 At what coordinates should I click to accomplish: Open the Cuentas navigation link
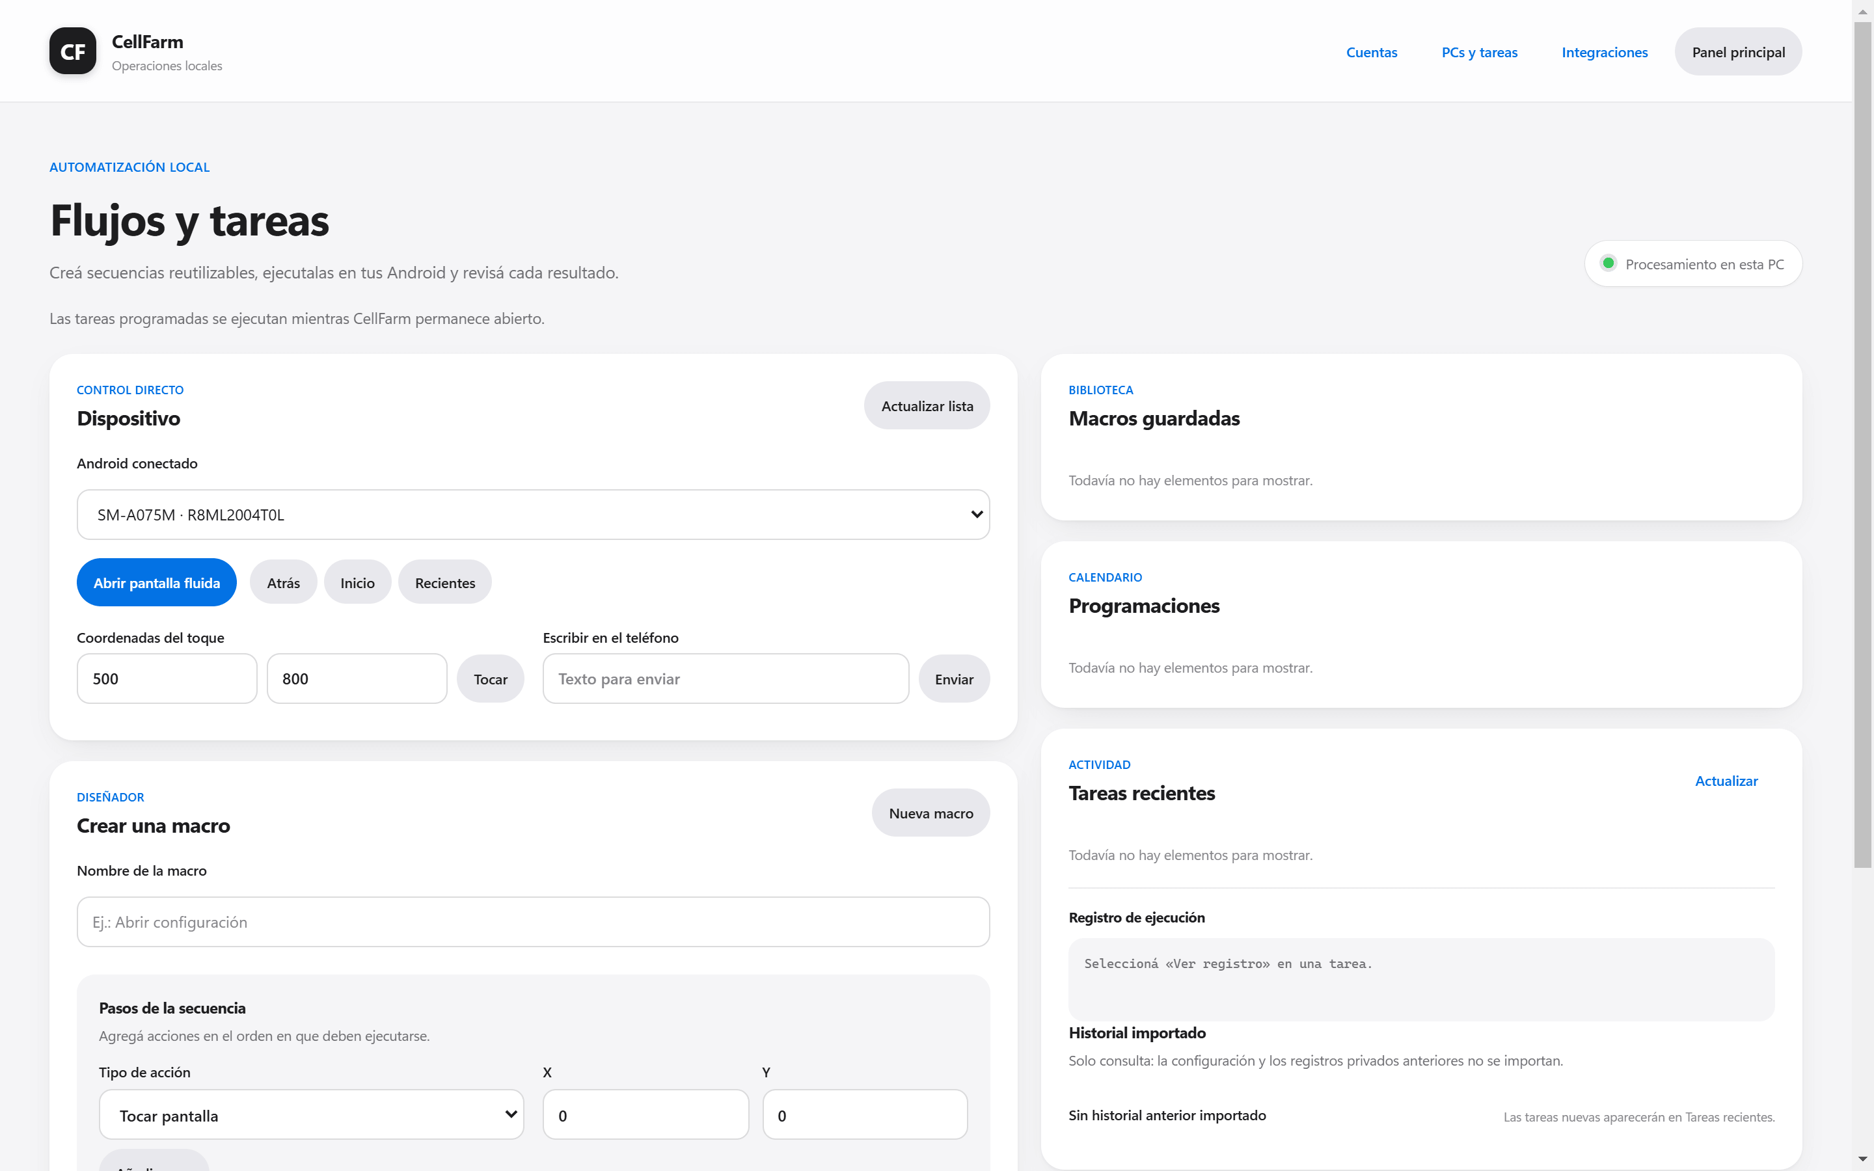click(x=1372, y=52)
